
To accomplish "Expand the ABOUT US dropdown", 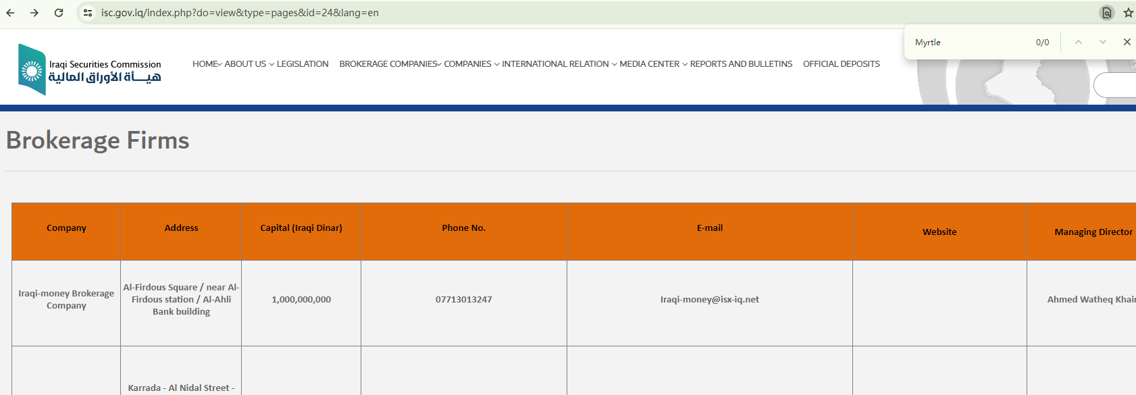I will (x=249, y=64).
